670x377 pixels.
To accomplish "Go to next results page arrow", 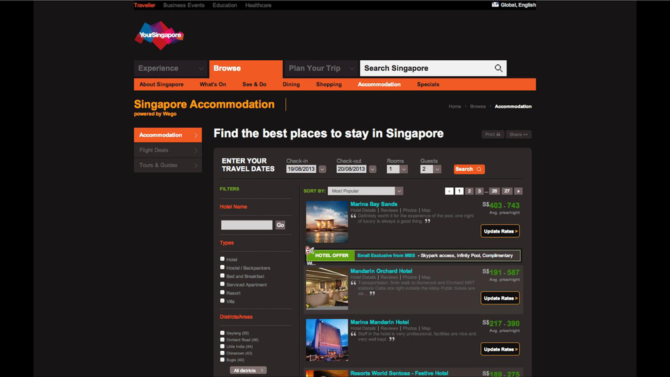I will tap(518, 191).
